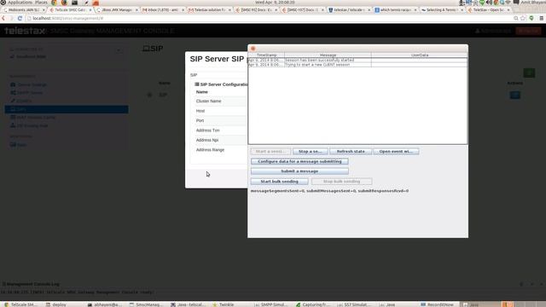Switch to the 'JBoss JMX Manage' browser tab
This screenshot has width=546, height=307.
click(117, 9)
